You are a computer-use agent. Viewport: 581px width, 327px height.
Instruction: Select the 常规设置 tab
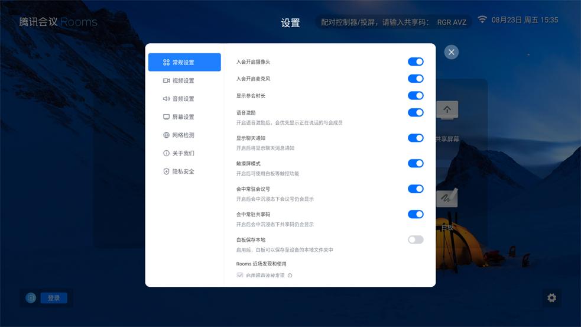(x=184, y=62)
